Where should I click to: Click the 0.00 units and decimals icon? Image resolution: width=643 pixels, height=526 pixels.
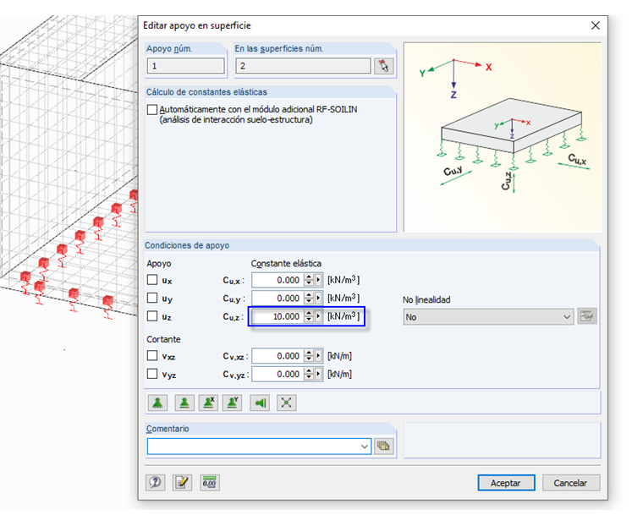[x=210, y=483]
